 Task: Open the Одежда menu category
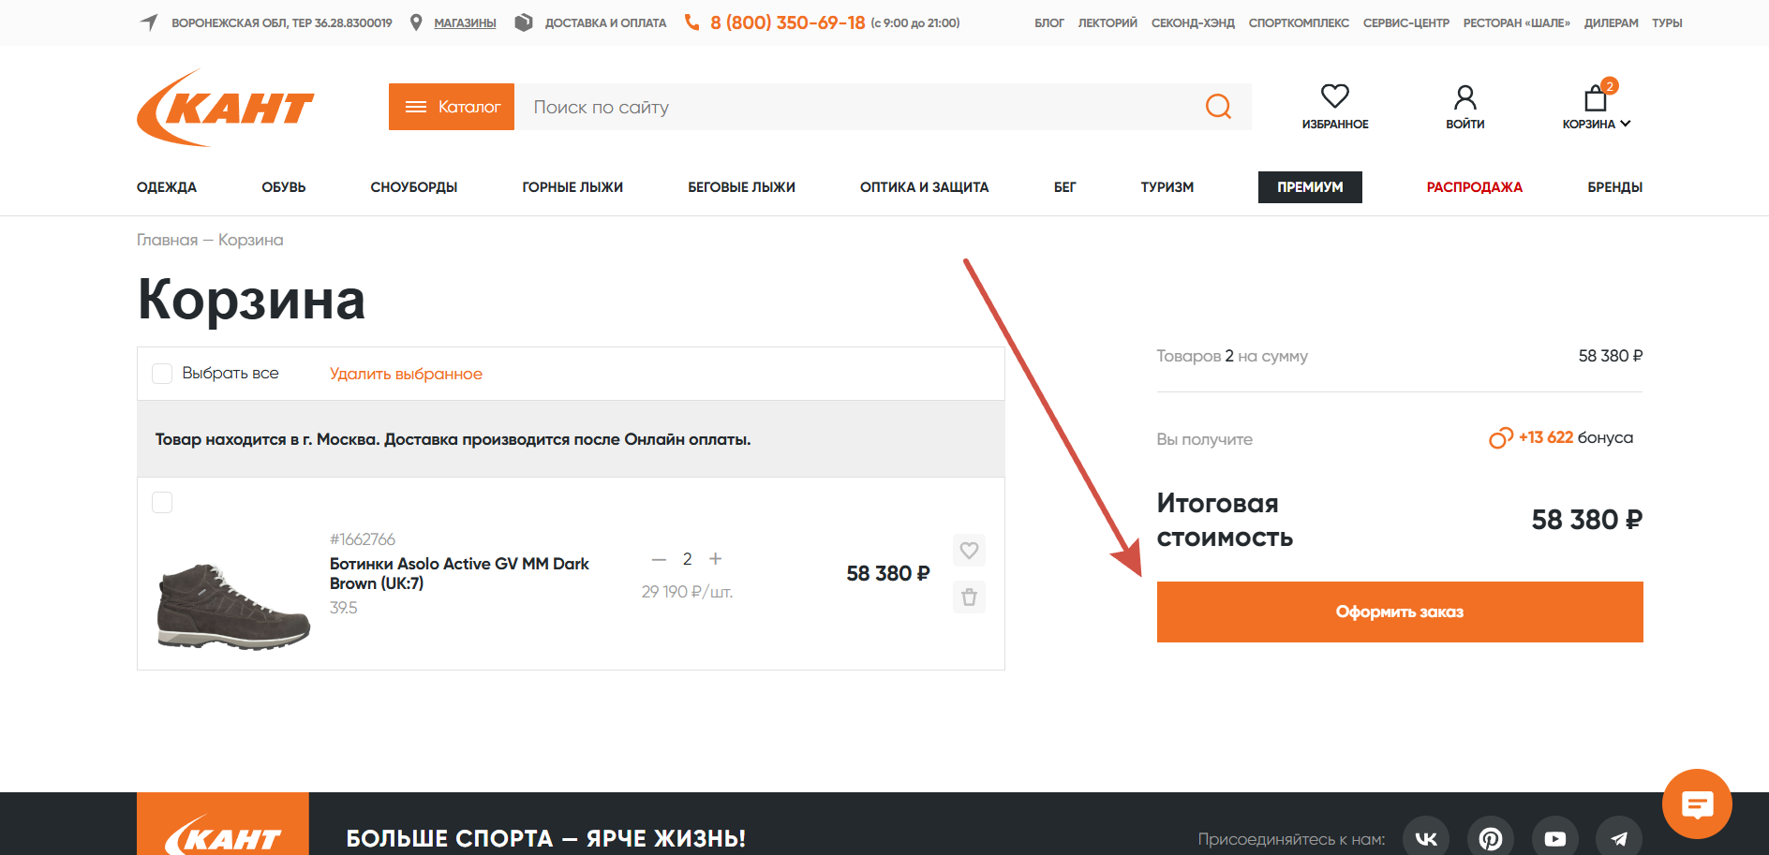(x=167, y=187)
